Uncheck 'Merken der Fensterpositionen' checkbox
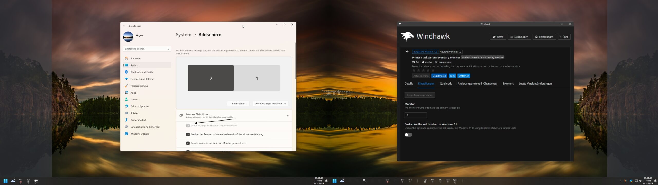The image size is (658, 185). click(188, 134)
